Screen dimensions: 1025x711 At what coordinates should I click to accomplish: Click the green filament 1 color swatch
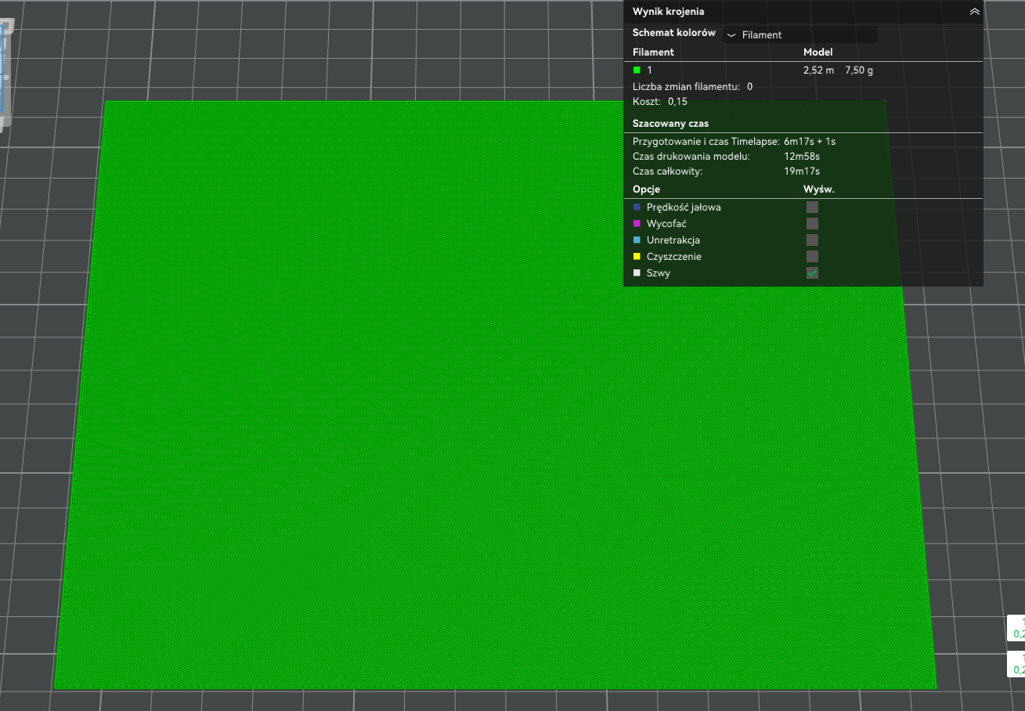pos(637,70)
